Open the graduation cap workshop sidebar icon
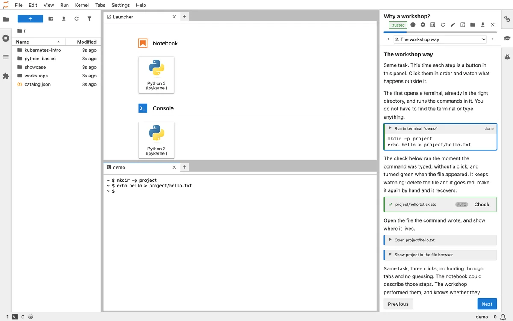 (507, 38)
